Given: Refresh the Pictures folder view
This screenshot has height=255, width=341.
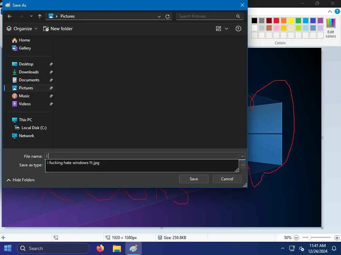Looking at the screenshot, I should 168,17.
